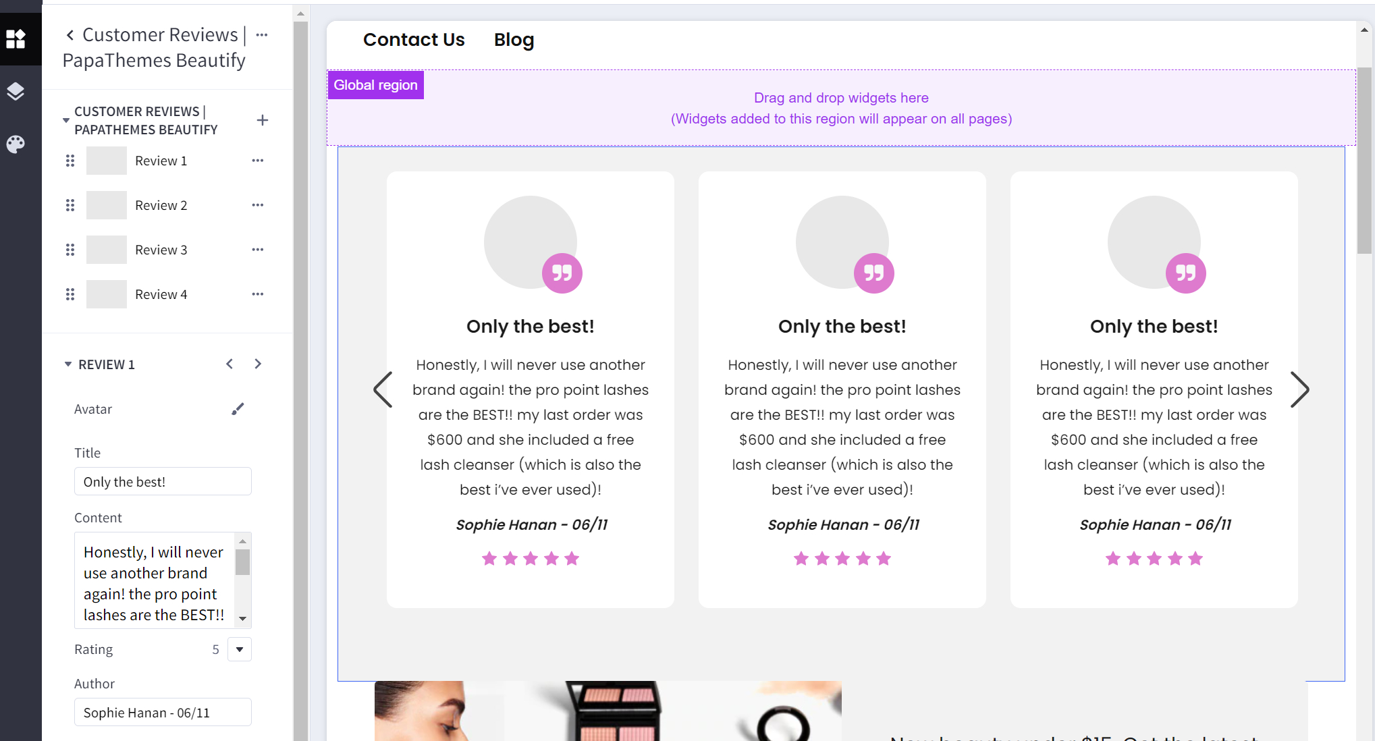1375x741 pixels.
Task: Click the settings gear icon in left sidebar
Action: coord(16,143)
